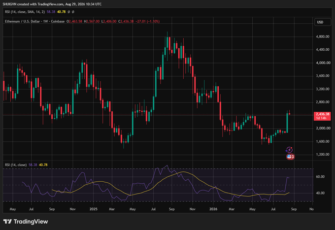The width and height of the screenshot is (335, 230).
Task: Open the USD currency selector
Action: coord(322,22)
